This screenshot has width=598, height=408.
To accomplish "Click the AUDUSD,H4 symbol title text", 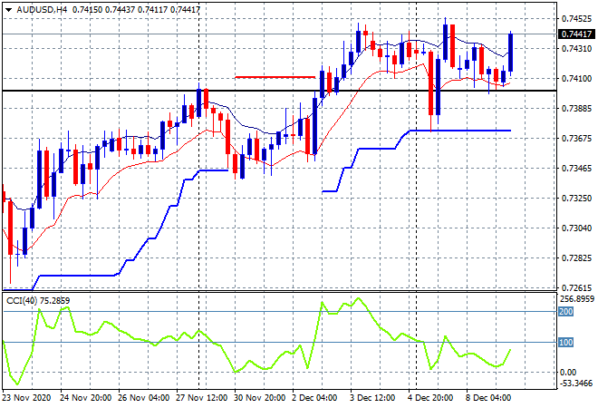I will click(x=42, y=10).
